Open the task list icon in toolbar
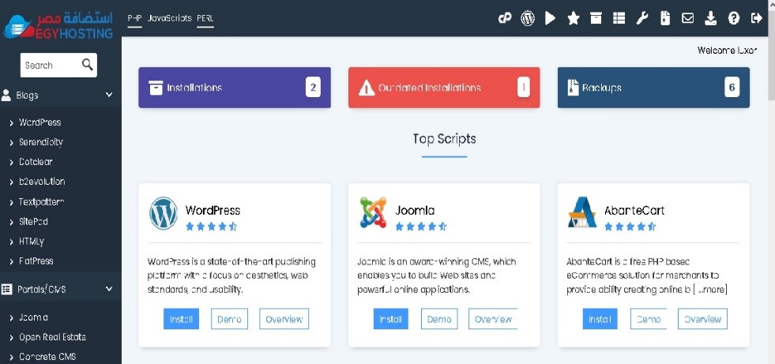 click(619, 18)
